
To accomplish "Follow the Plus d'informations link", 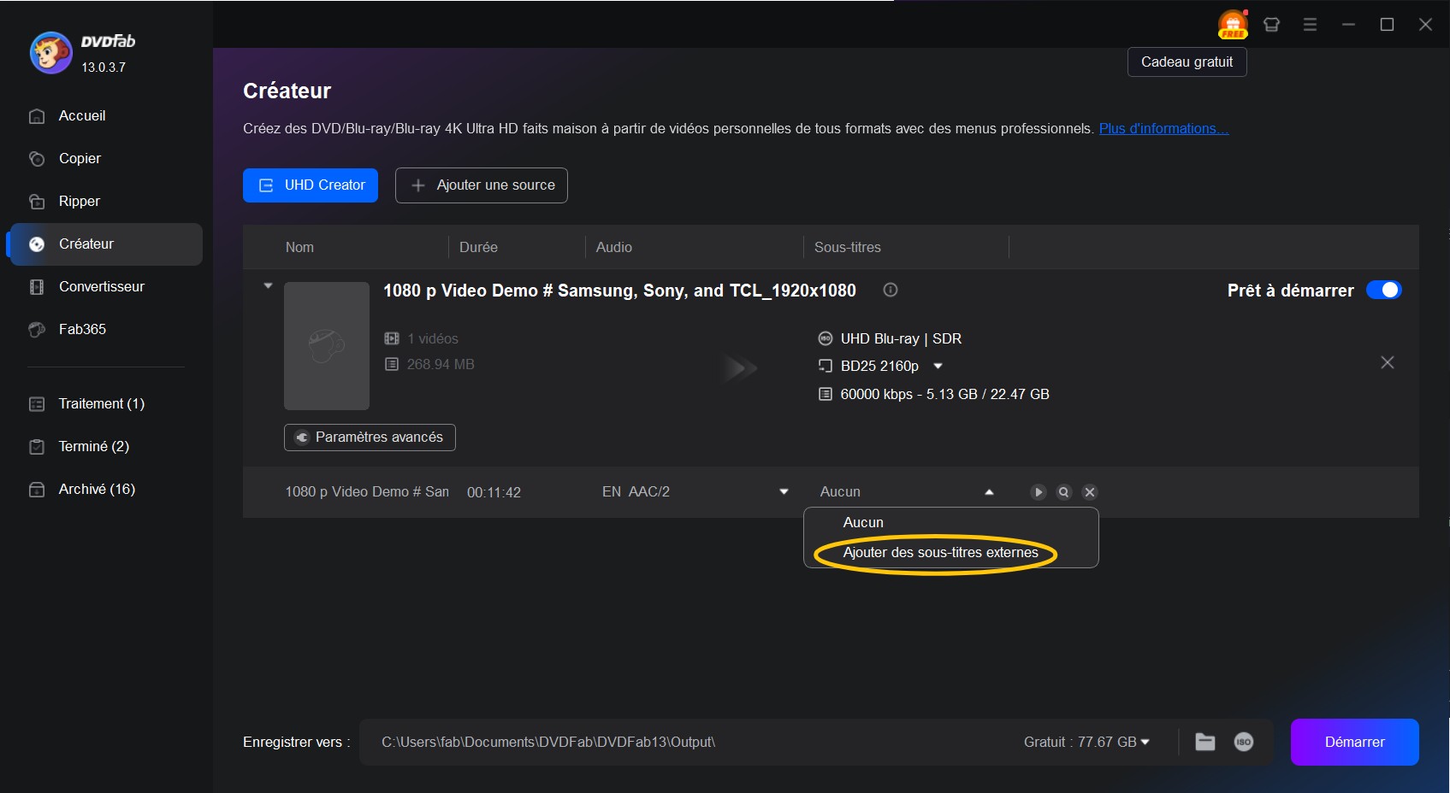I will (x=1163, y=128).
